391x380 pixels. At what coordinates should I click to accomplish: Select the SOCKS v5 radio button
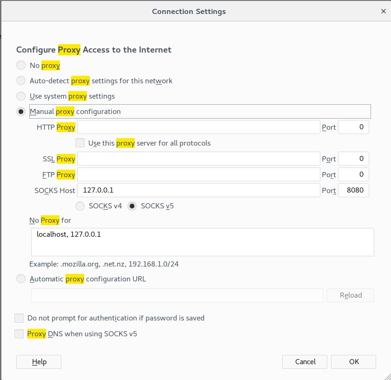(133, 206)
